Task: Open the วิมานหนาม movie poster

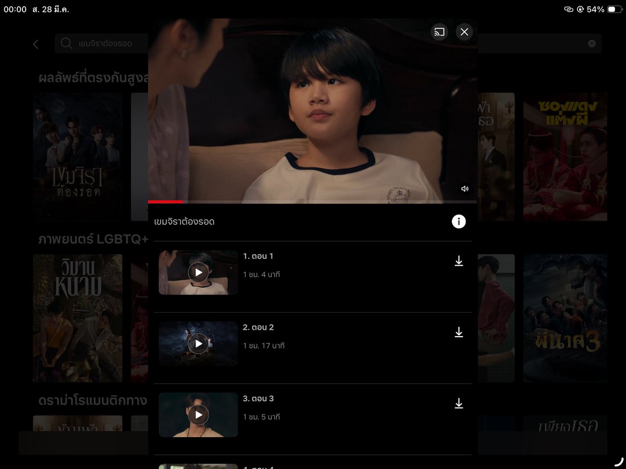Action: 77,318
